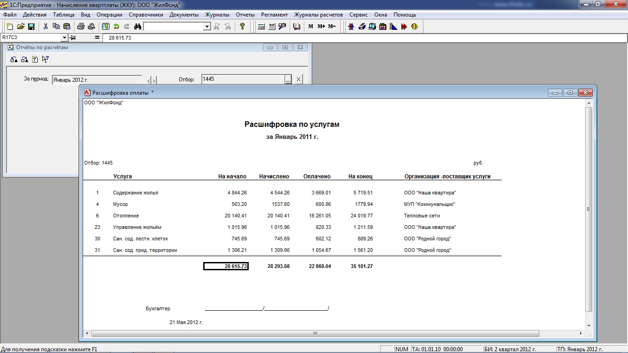Open the search combo box dropdown arrow
The image size is (628, 353).
[x=207, y=27]
